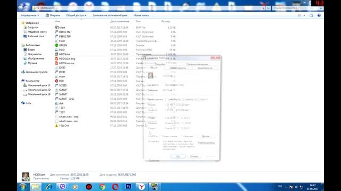Select the HDDScan-eng document icon

click(x=56, y=59)
